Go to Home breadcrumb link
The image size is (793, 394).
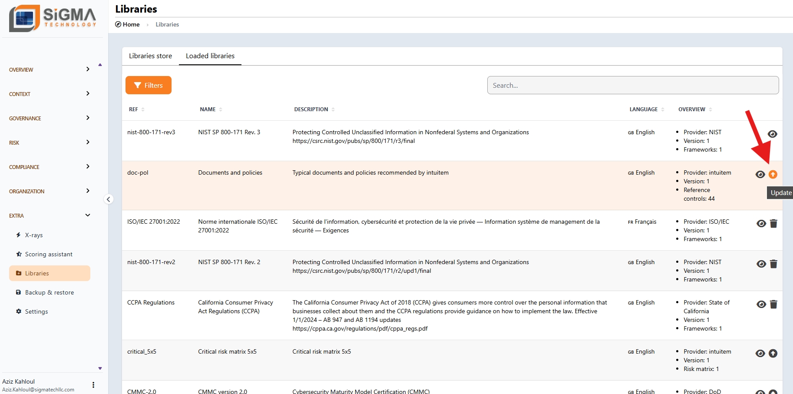point(131,24)
